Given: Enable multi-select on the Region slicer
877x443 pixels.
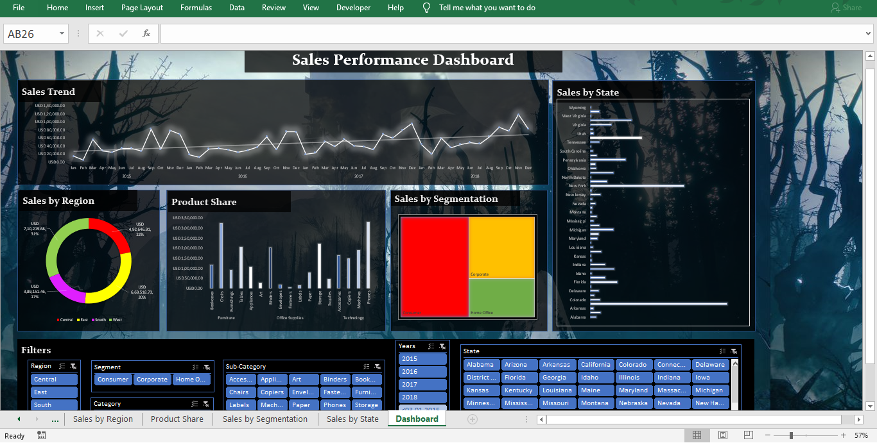Looking at the screenshot, I should [60, 365].
